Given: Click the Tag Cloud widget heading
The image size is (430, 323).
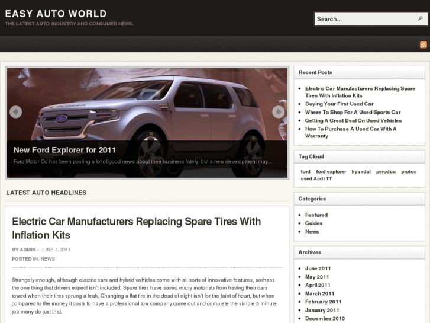Looking at the screenshot, I should click(311, 156).
